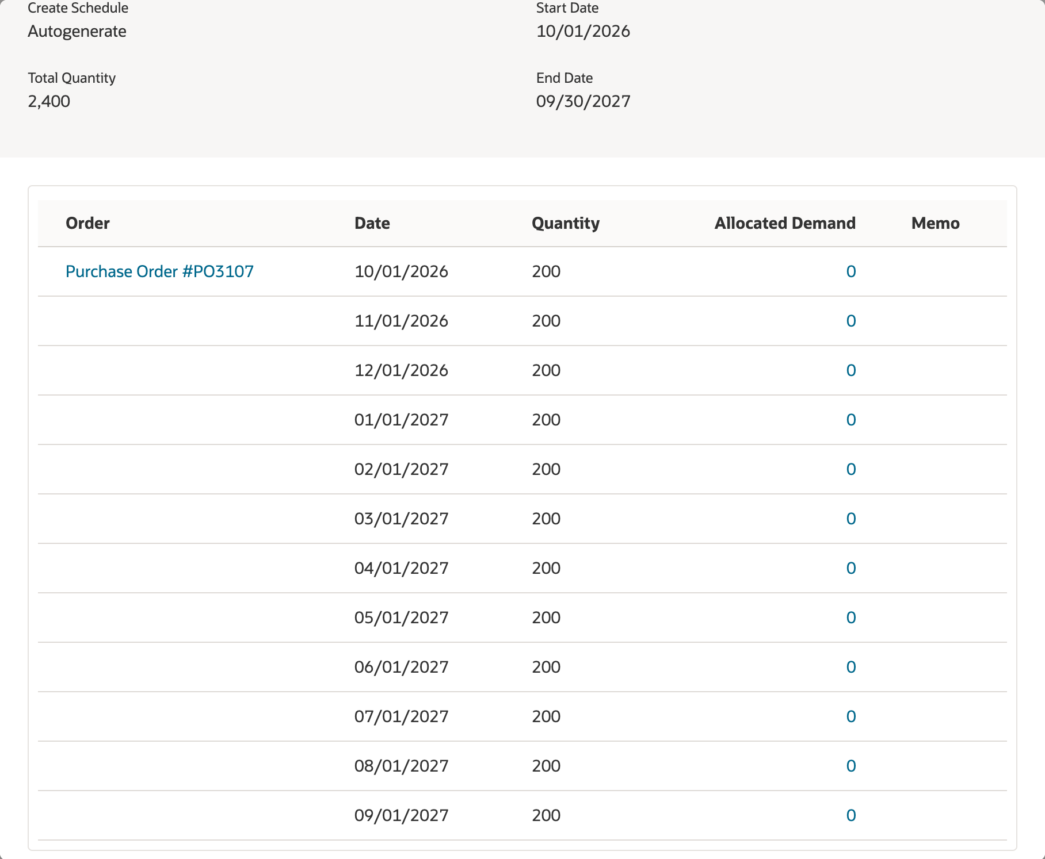Open allocated demand 0 for 04/01/2027
1045x859 pixels.
click(851, 568)
